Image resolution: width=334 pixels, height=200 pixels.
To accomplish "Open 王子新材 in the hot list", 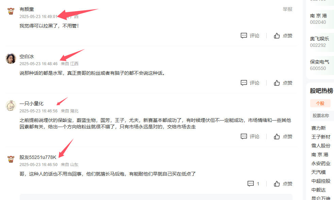I will pyautogui.click(x=321, y=137).
